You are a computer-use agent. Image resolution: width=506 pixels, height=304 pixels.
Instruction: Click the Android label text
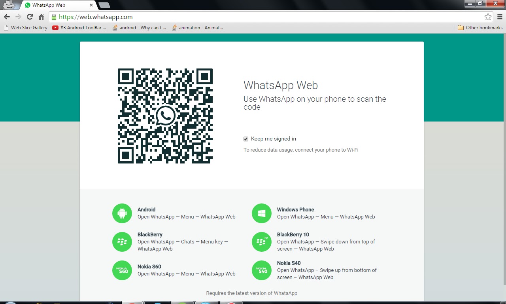(x=146, y=210)
